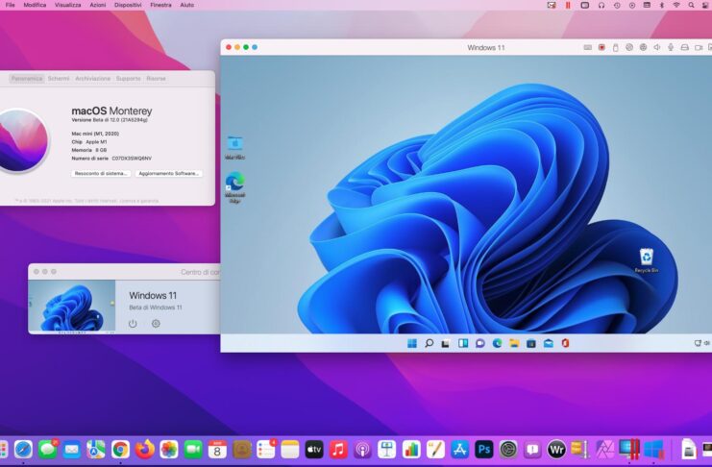Open the Azioni menu
Viewport: 712px width, 467px height.
pos(98,5)
